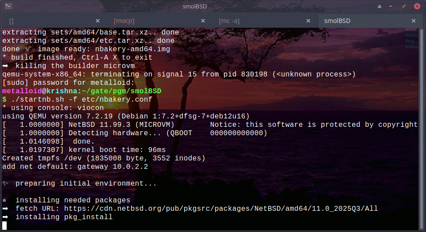Close the window with the red button
This screenshot has height=232, width=426.
[416, 6]
